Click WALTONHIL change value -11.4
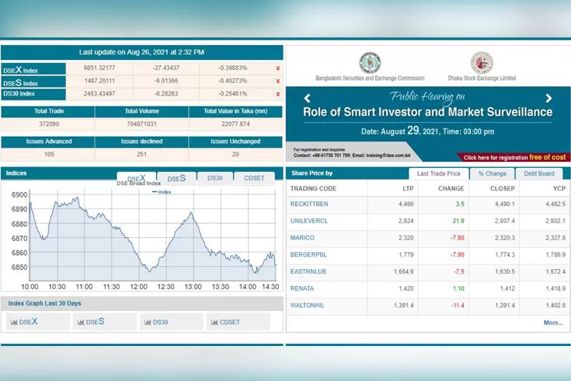The height and width of the screenshot is (381, 571). [458, 305]
